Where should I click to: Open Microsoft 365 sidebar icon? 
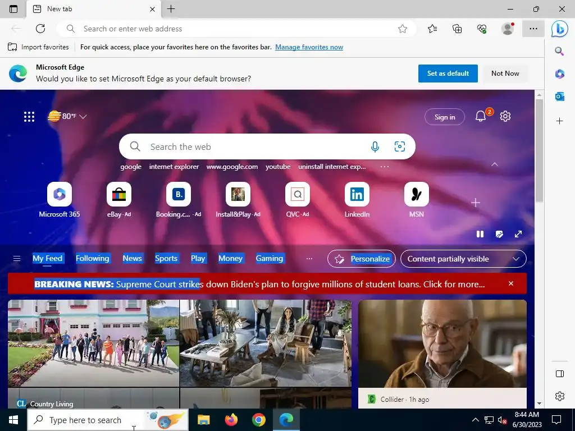tap(559, 74)
